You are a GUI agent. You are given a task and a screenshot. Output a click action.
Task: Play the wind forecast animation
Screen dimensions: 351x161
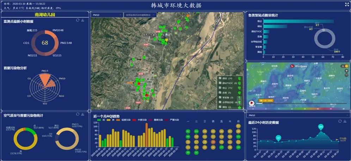click(x=252, y=103)
